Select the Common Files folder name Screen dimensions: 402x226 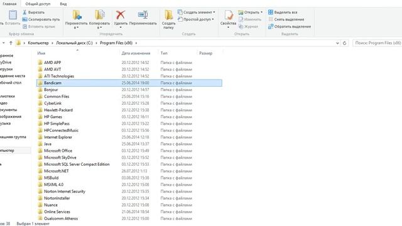(57, 96)
